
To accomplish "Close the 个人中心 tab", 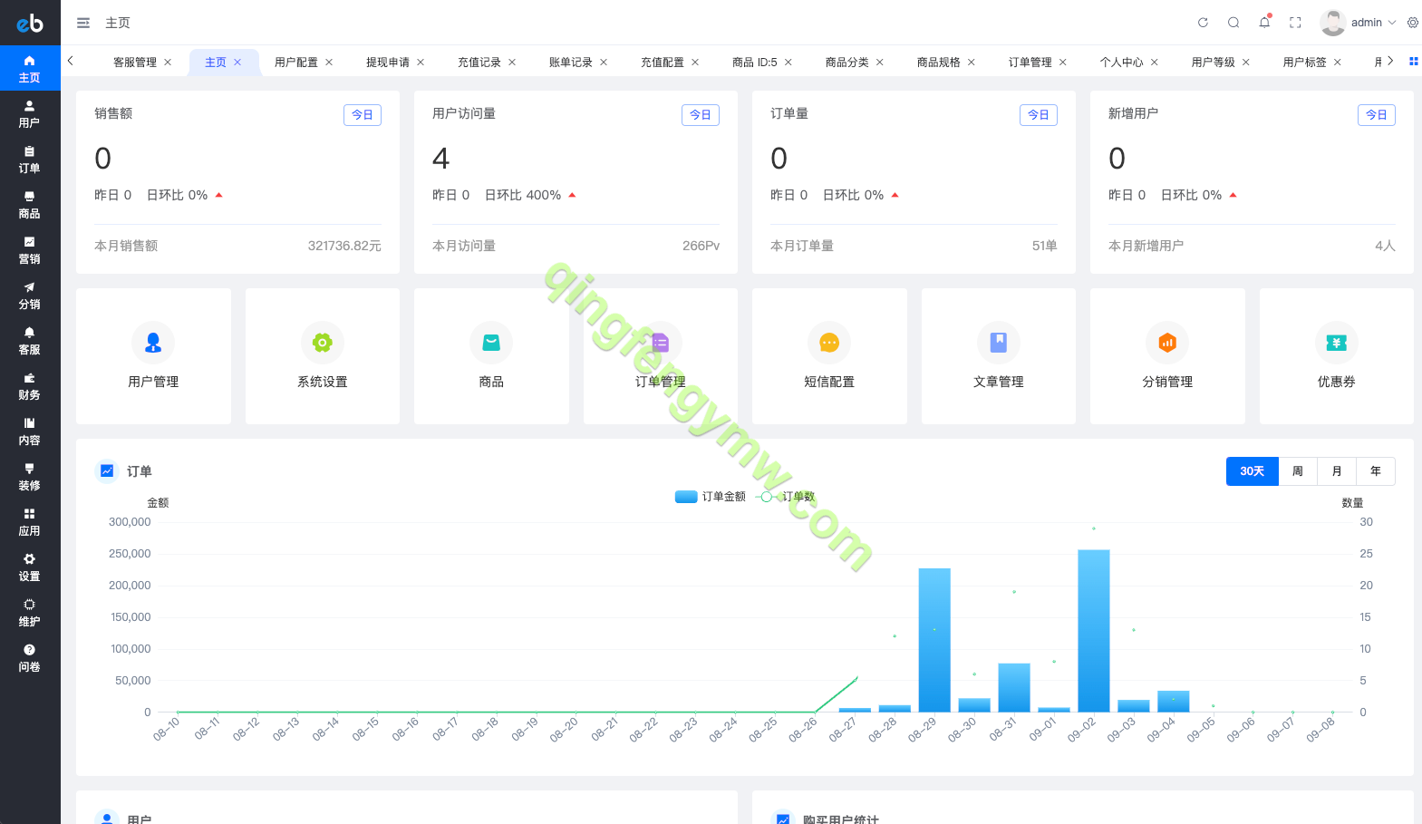I will coord(1155,63).
